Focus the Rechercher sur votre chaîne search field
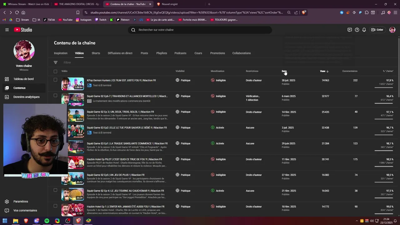The image size is (400, 225). click(x=200, y=30)
